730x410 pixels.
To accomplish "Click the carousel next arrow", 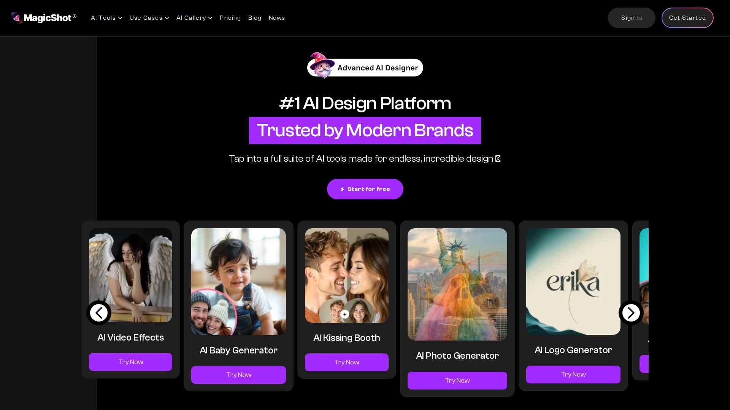I will click(631, 313).
